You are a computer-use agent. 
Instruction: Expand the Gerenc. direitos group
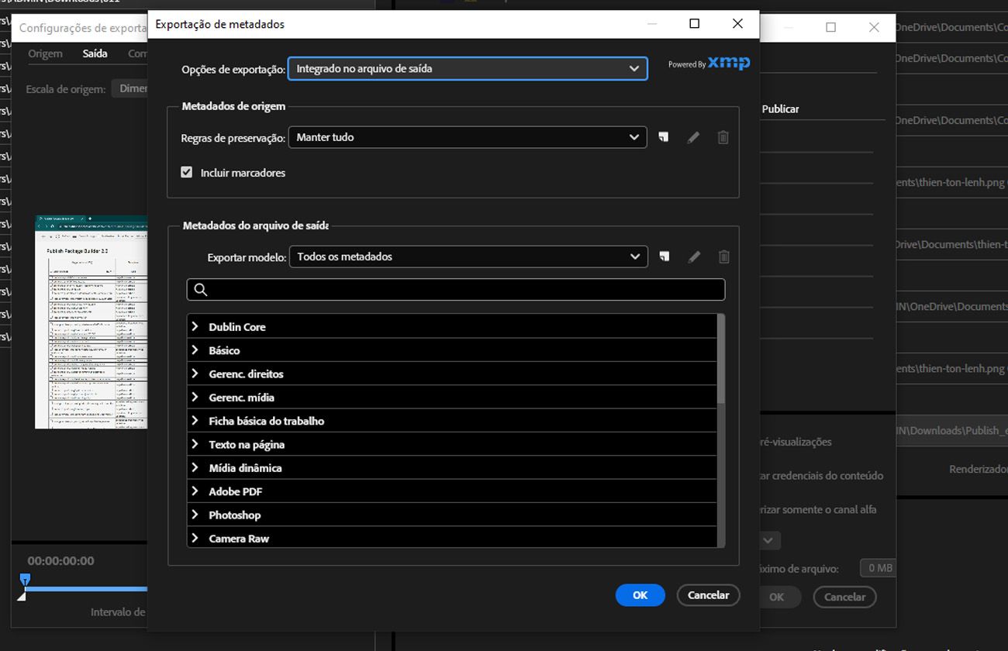[195, 374]
